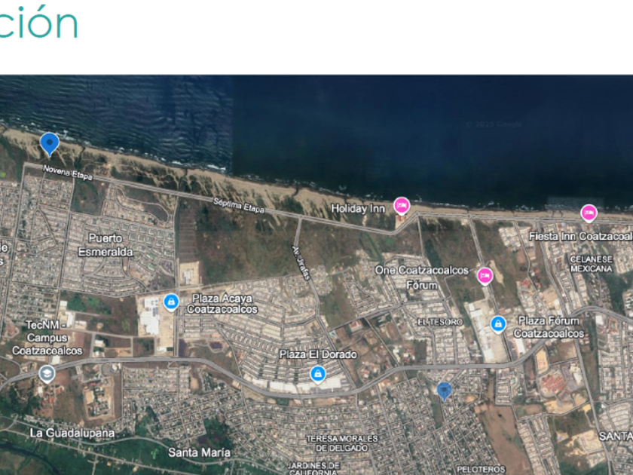This screenshot has width=633, height=475.
Task: Select the La Guadalupana place label
Action: 72,434
